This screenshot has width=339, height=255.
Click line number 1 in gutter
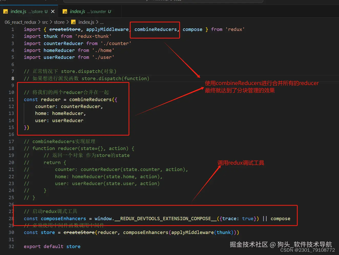coord(13,29)
